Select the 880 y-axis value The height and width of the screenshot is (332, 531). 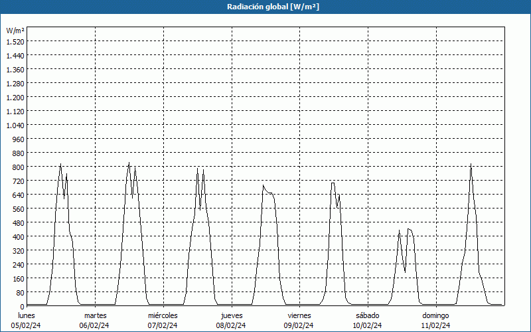18,153
